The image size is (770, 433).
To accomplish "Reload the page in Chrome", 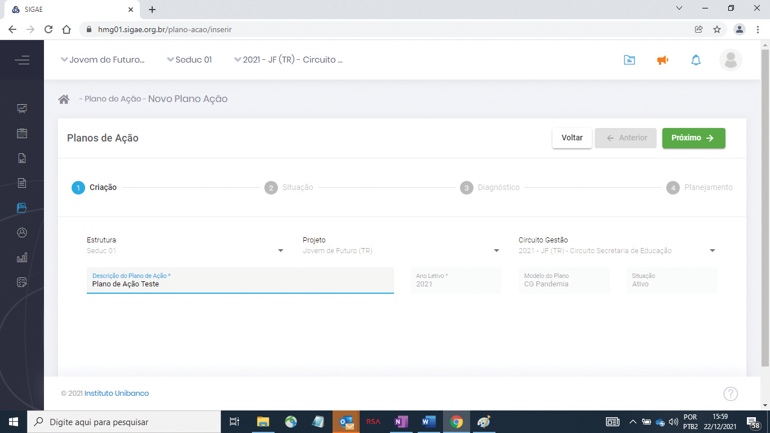I will tap(48, 29).
